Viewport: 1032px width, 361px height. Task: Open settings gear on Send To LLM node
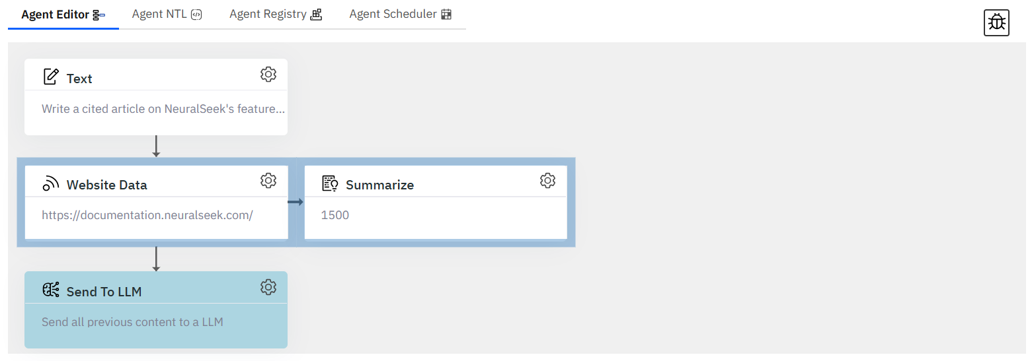coord(268,287)
